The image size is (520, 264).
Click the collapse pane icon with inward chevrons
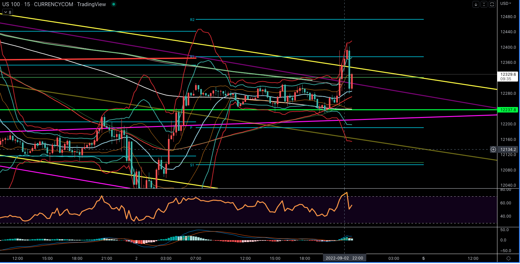484,4
